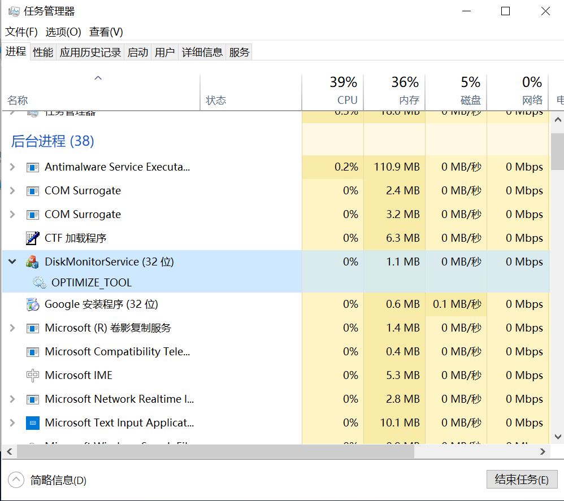
Task: Click the Google 安装程序 icon
Action: pos(32,304)
